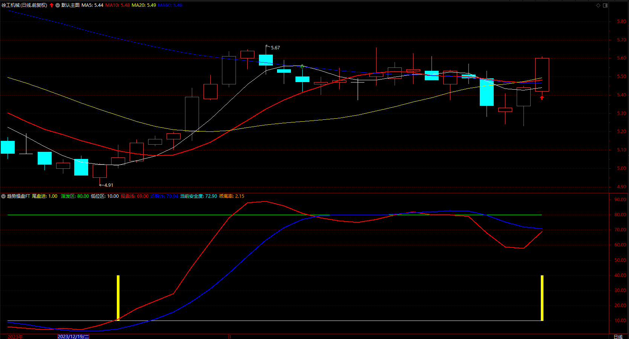Image resolution: width=629 pixels, height=339 pixels.
Task: Click the left yellow signal bar in indicator panel
Action: [118, 298]
